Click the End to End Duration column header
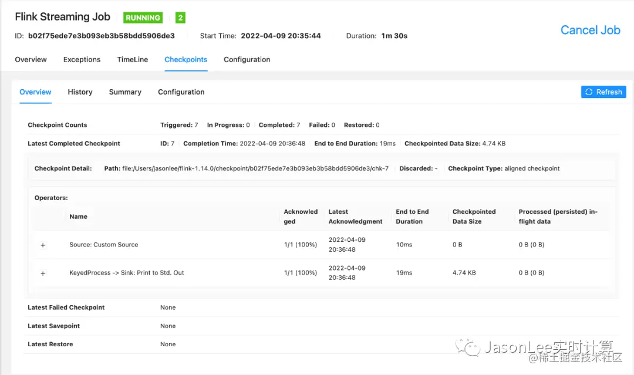This screenshot has width=634, height=375. click(x=412, y=217)
